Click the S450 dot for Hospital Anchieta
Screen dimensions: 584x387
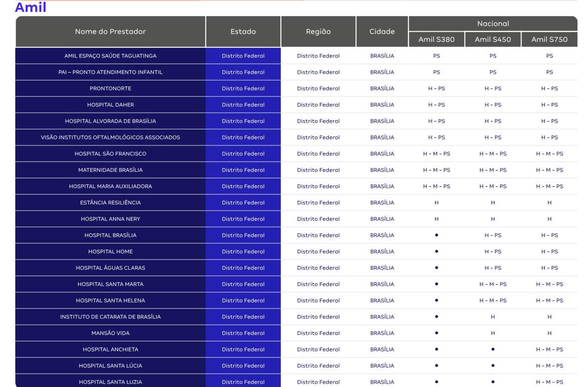(x=493, y=349)
